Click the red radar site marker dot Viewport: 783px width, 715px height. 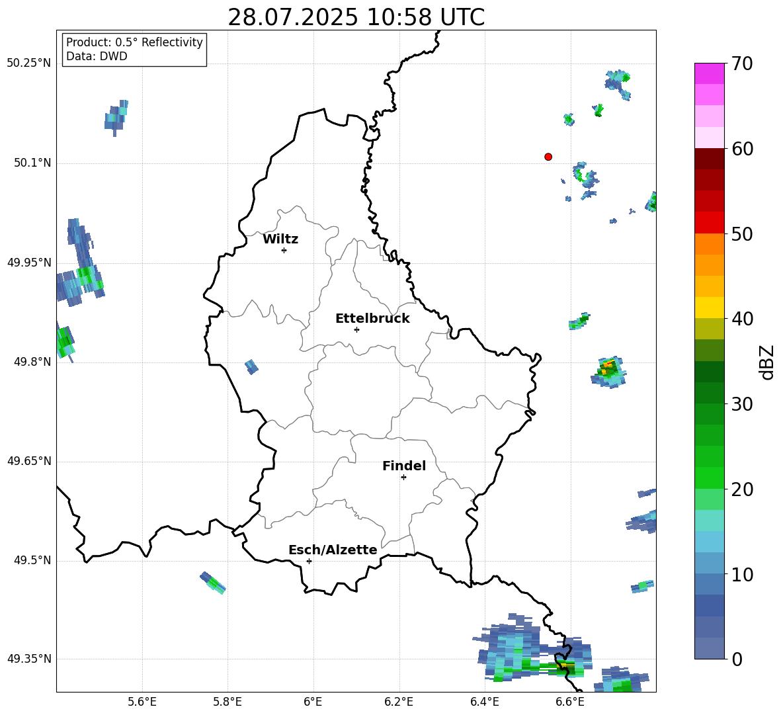(548, 157)
